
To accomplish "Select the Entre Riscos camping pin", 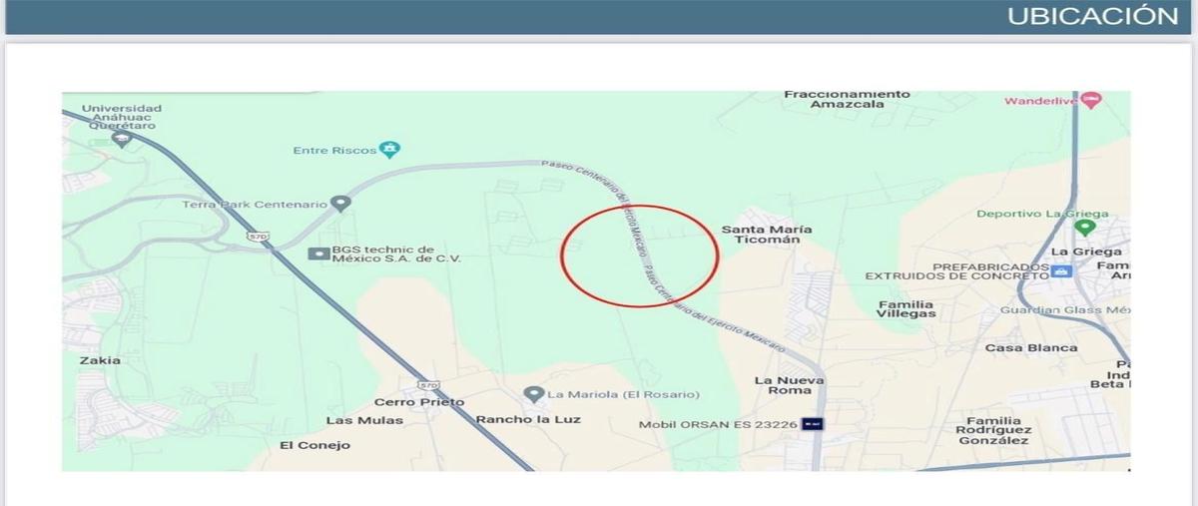I will [x=390, y=150].
